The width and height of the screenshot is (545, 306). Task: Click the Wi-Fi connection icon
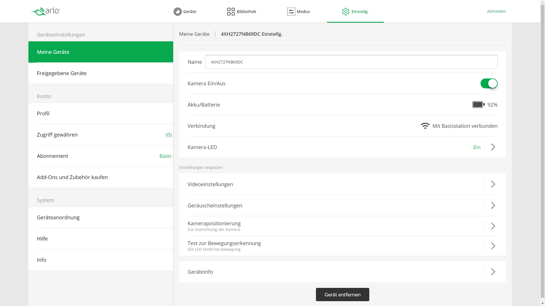pyautogui.click(x=425, y=126)
